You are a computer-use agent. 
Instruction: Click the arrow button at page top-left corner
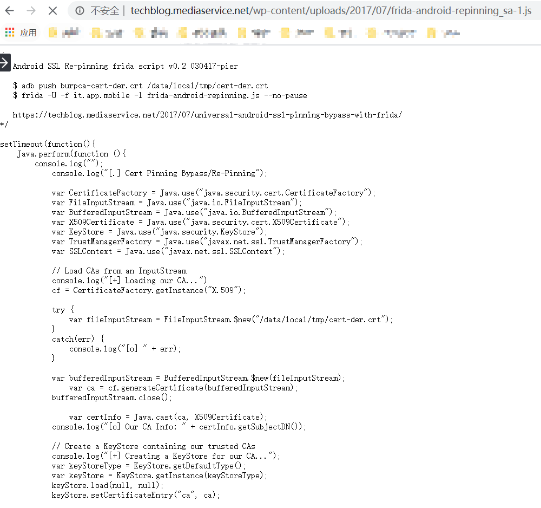(5, 62)
